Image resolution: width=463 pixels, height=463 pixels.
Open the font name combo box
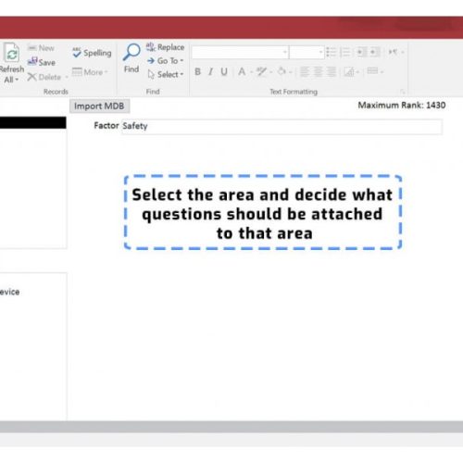pos(240,53)
